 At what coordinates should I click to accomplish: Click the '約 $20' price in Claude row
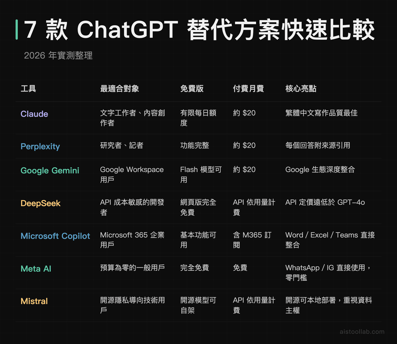[244, 113]
